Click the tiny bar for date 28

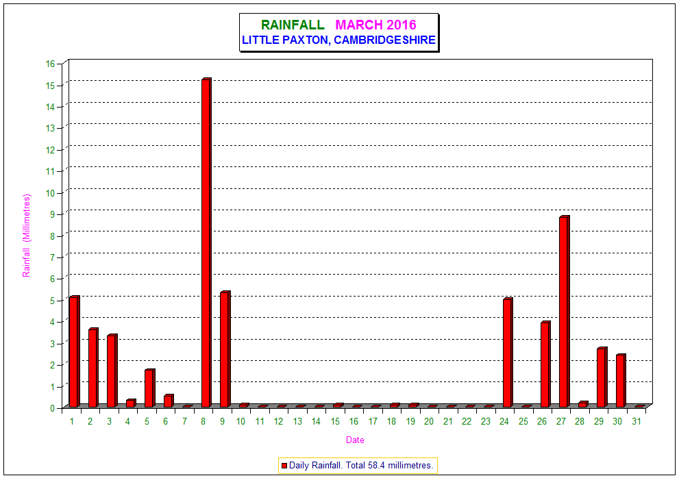(583, 405)
